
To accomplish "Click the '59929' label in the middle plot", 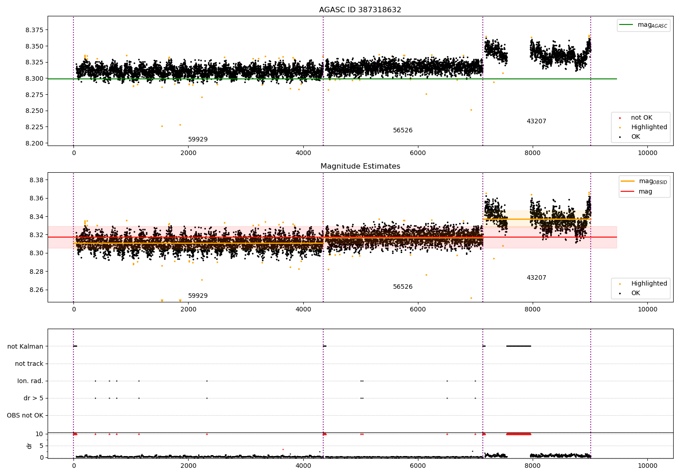I will coord(198,296).
